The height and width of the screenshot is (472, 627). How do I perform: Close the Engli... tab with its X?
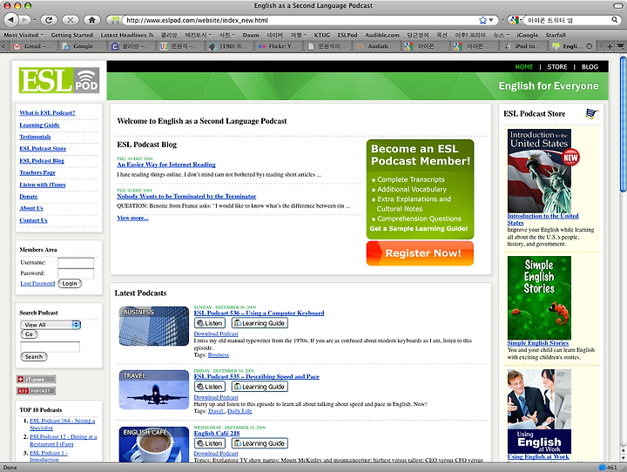click(x=589, y=46)
